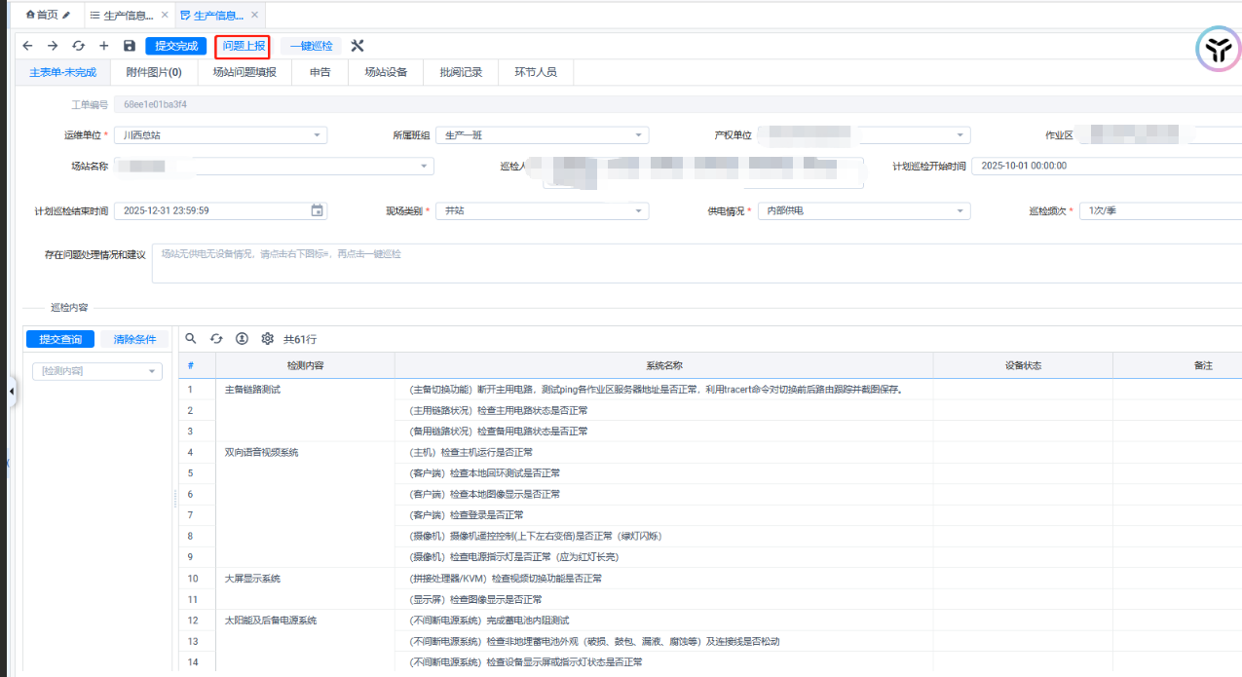Switch to the 场站设备 tab
Viewport: 1242px width, 677px height.
pos(386,72)
